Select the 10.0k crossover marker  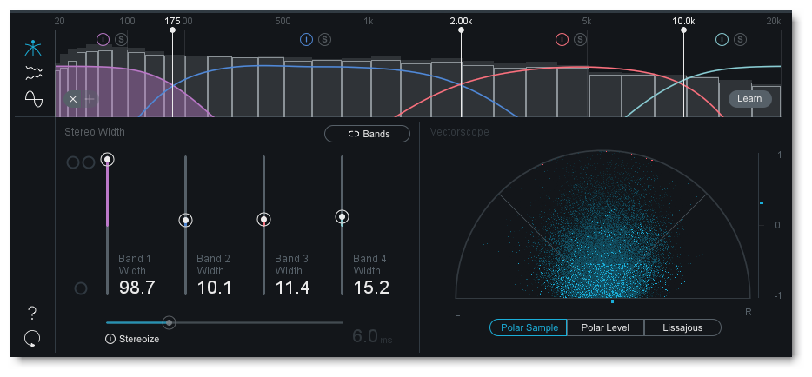(683, 30)
